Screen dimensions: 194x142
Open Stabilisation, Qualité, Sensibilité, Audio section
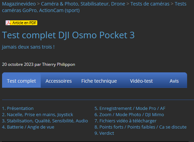[x=45, y=121]
